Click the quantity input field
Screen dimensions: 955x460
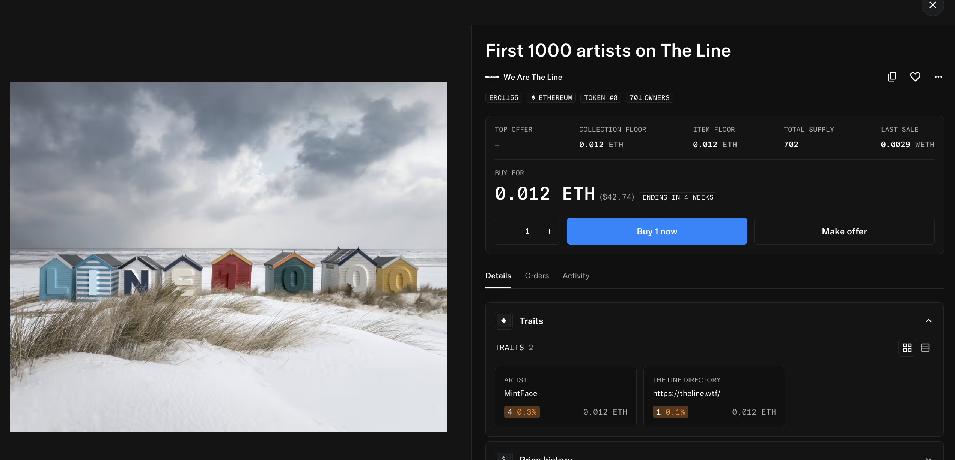(527, 231)
